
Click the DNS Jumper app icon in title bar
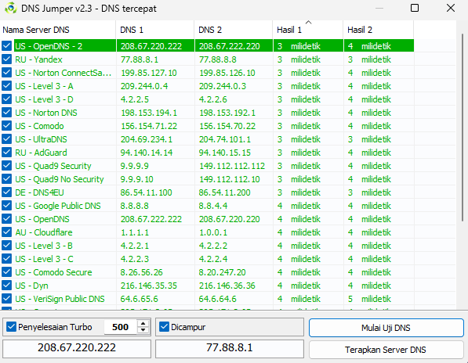pyautogui.click(x=11, y=8)
